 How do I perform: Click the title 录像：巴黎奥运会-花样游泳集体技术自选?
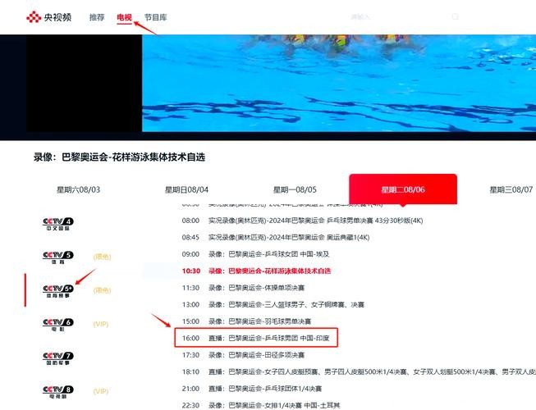click(119, 157)
